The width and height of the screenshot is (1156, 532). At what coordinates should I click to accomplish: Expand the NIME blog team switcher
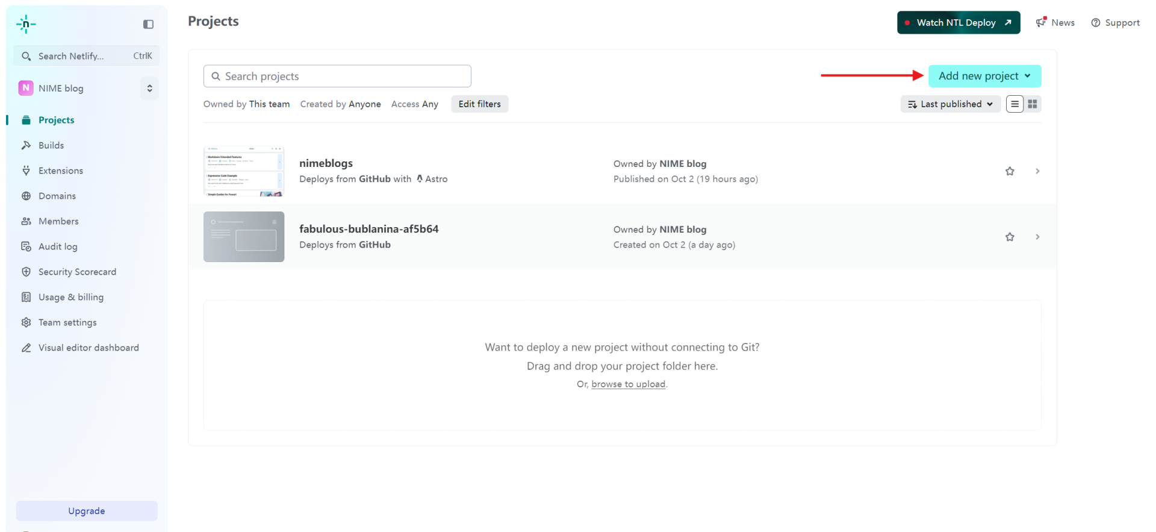pyautogui.click(x=149, y=89)
